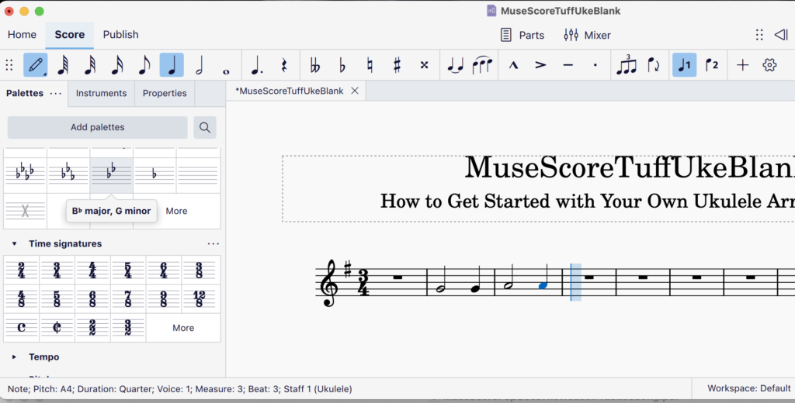Open the Home tab
The image size is (795, 403).
(22, 34)
